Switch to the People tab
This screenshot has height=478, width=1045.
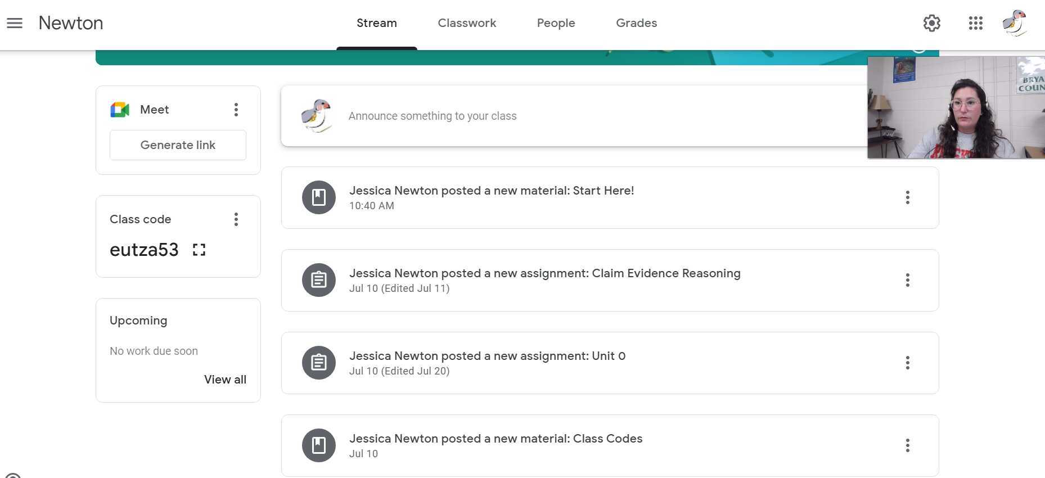(x=556, y=23)
